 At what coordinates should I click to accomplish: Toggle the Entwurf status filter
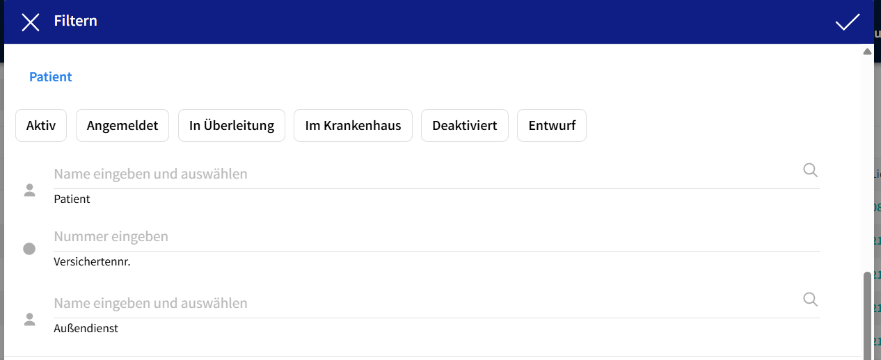pos(552,126)
